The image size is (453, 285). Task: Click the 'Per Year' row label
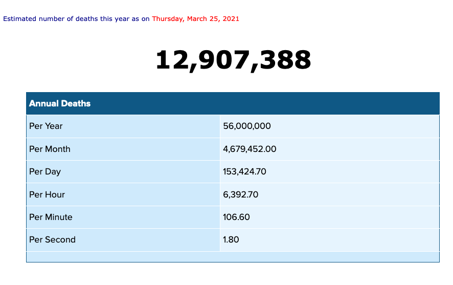click(x=46, y=126)
